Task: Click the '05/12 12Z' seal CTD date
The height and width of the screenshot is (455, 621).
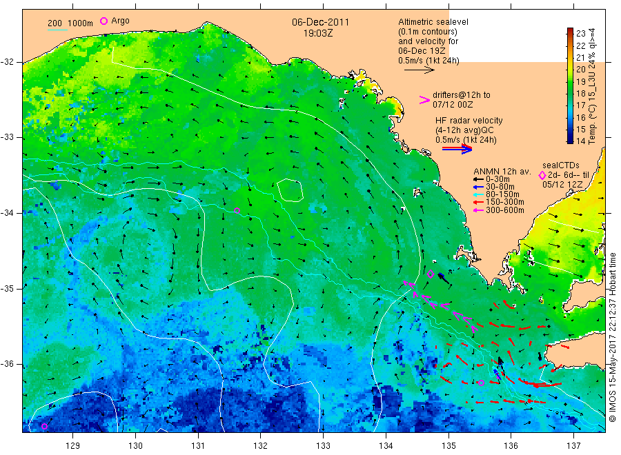Action: [562, 185]
